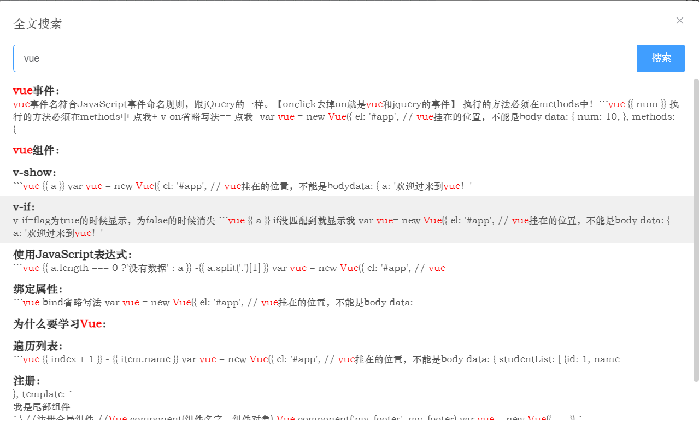Click snippet containing item.name and studentList

coord(316,359)
